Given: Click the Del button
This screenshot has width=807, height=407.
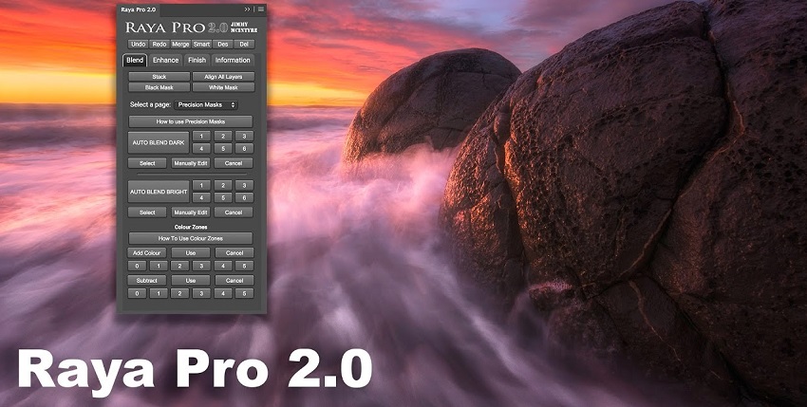Looking at the screenshot, I should 244,45.
